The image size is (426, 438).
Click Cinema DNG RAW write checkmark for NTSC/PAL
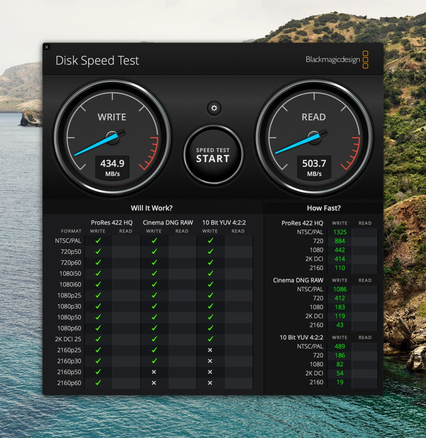[x=154, y=240]
